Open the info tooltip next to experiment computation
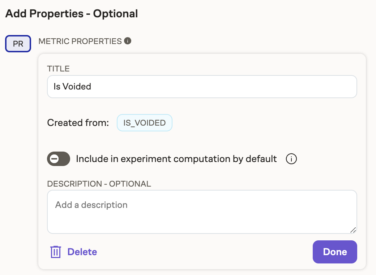376x275 pixels. coord(291,159)
